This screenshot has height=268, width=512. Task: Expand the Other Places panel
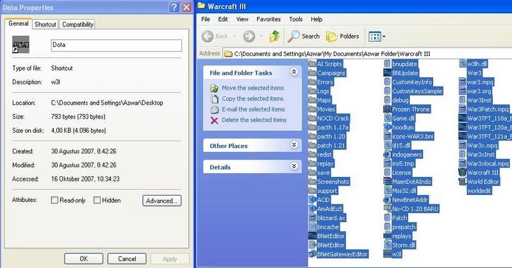coord(294,145)
